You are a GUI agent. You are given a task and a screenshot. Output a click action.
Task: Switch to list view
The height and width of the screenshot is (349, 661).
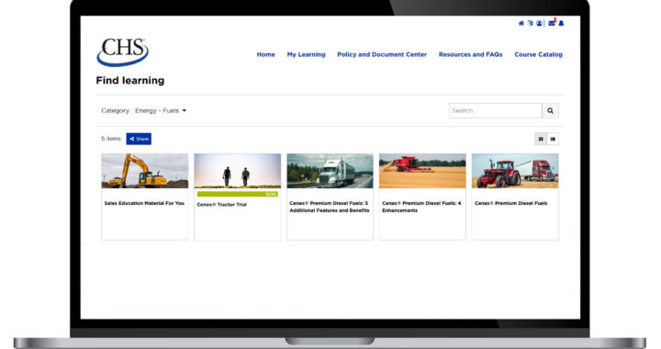(x=553, y=139)
